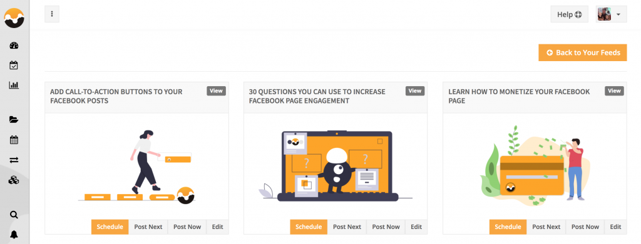Viewport: 641px width, 244px height.
Task: Expand the user profile avatar dropdown
Action: 611,14
